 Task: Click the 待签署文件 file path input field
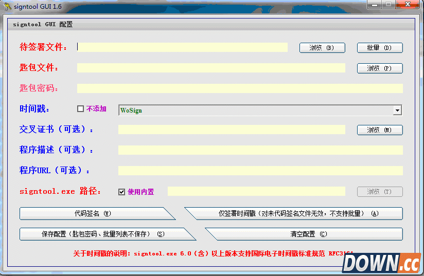[182, 47]
